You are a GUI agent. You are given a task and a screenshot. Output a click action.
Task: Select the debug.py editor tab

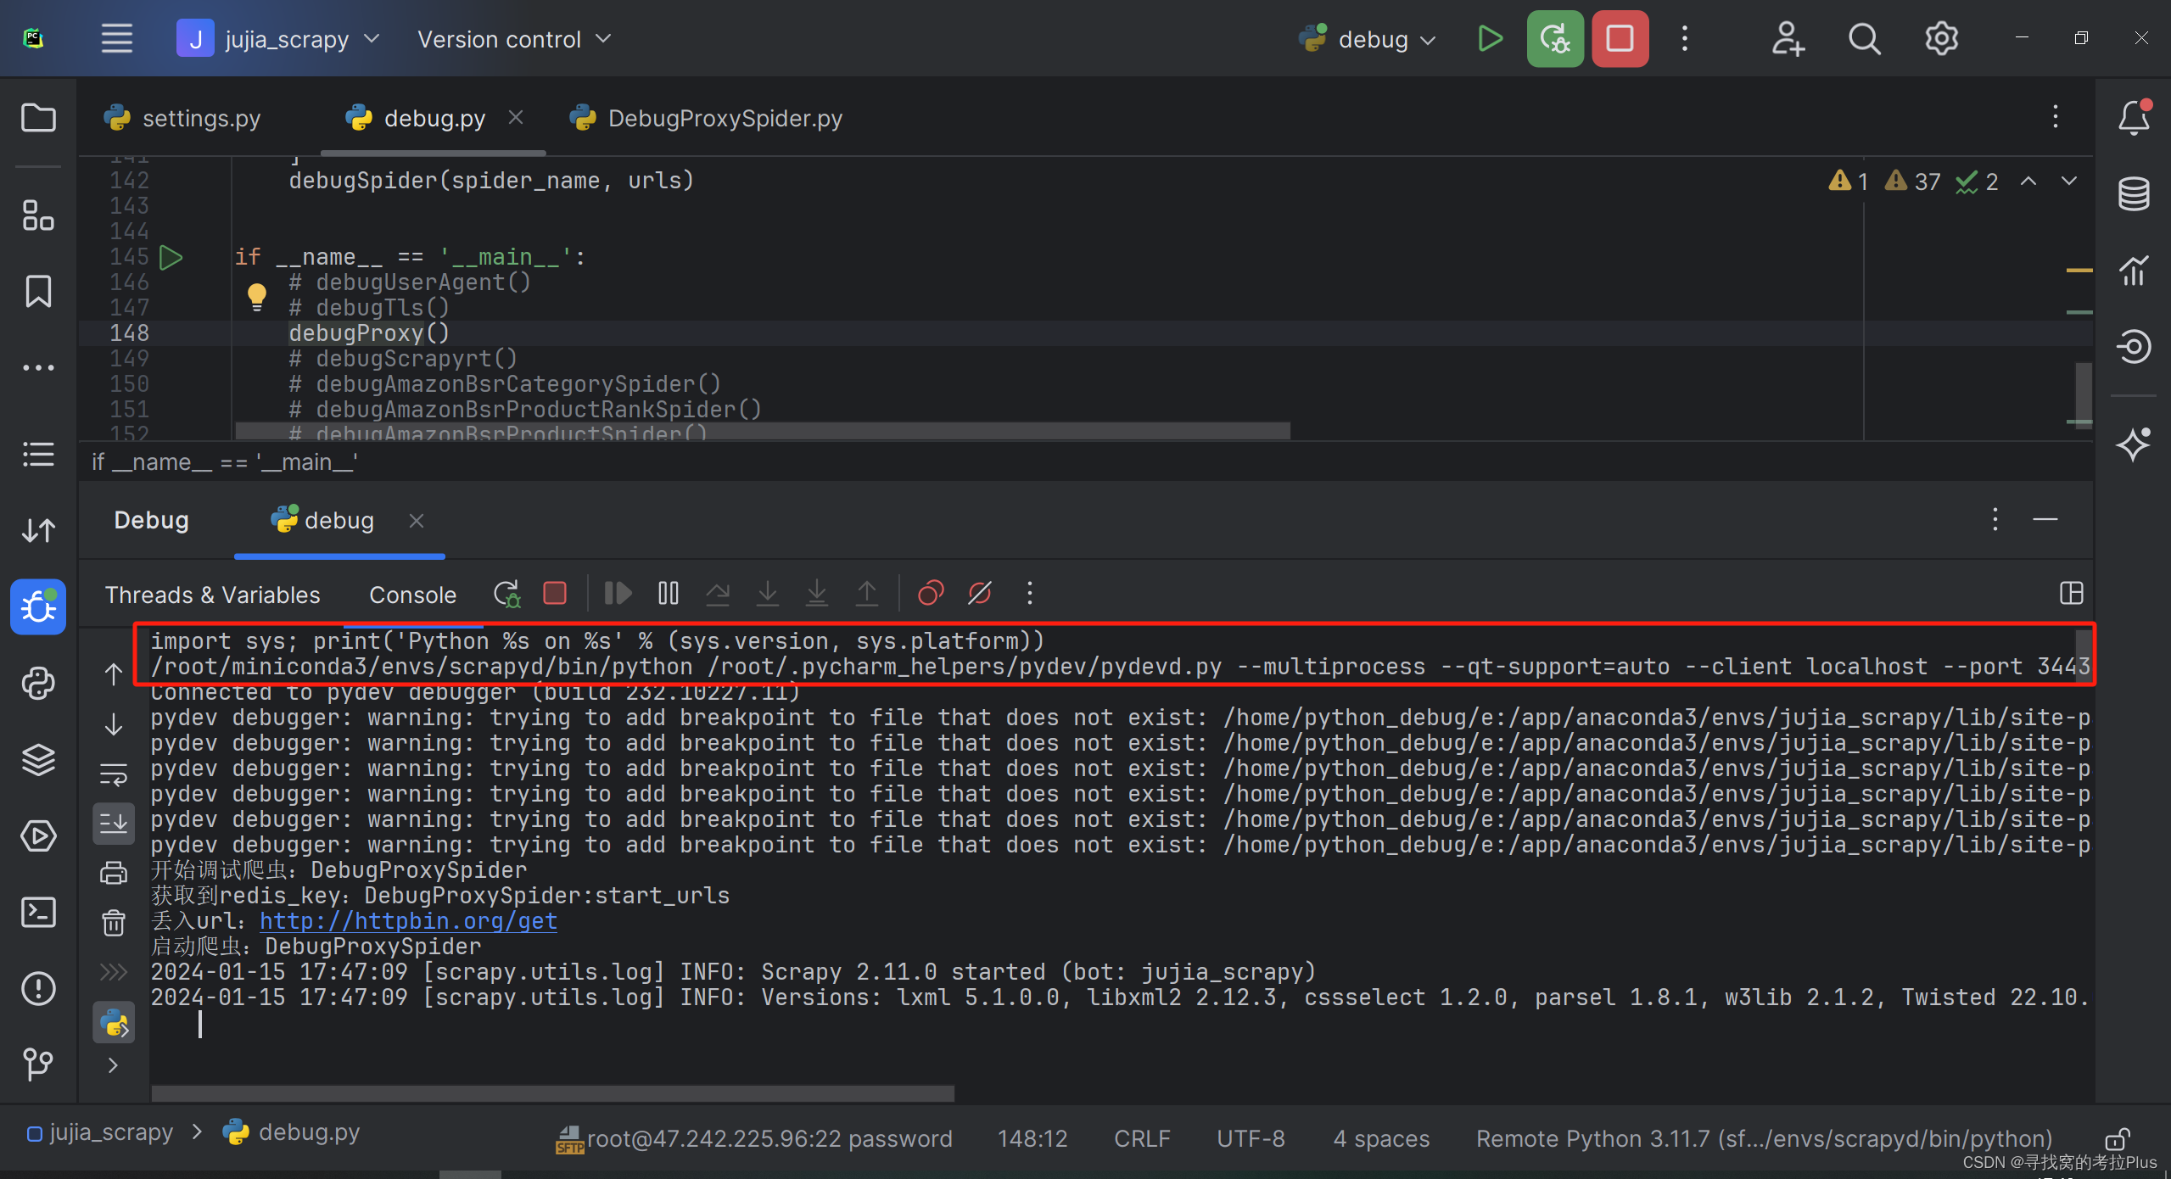(434, 118)
